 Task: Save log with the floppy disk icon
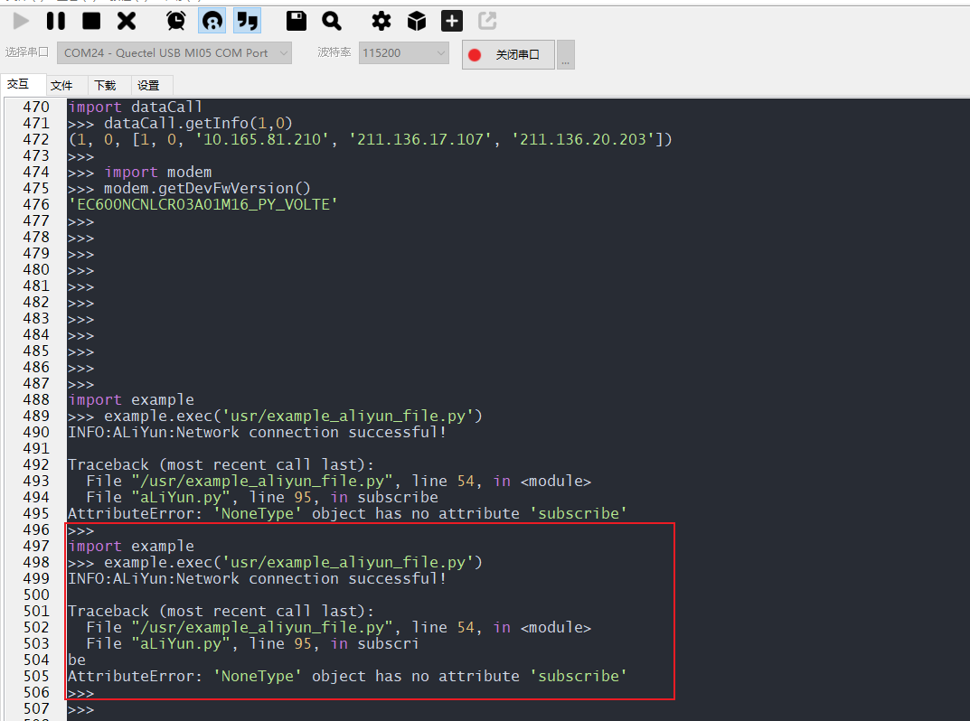(297, 21)
